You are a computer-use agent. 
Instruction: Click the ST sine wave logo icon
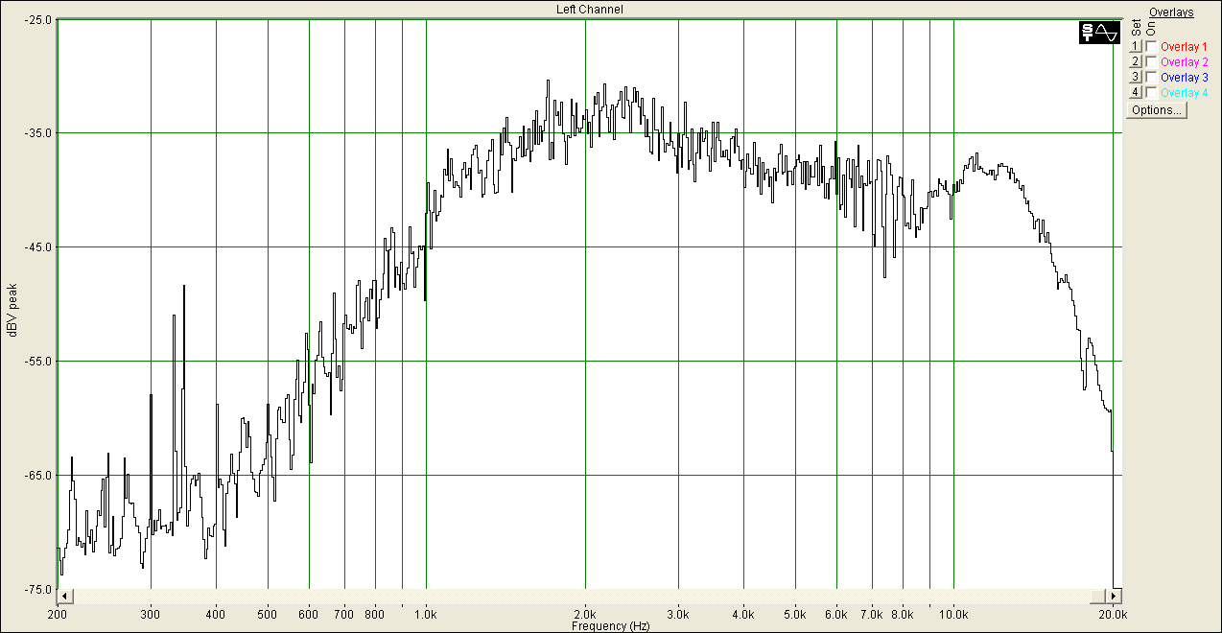pyautogui.click(x=1099, y=32)
